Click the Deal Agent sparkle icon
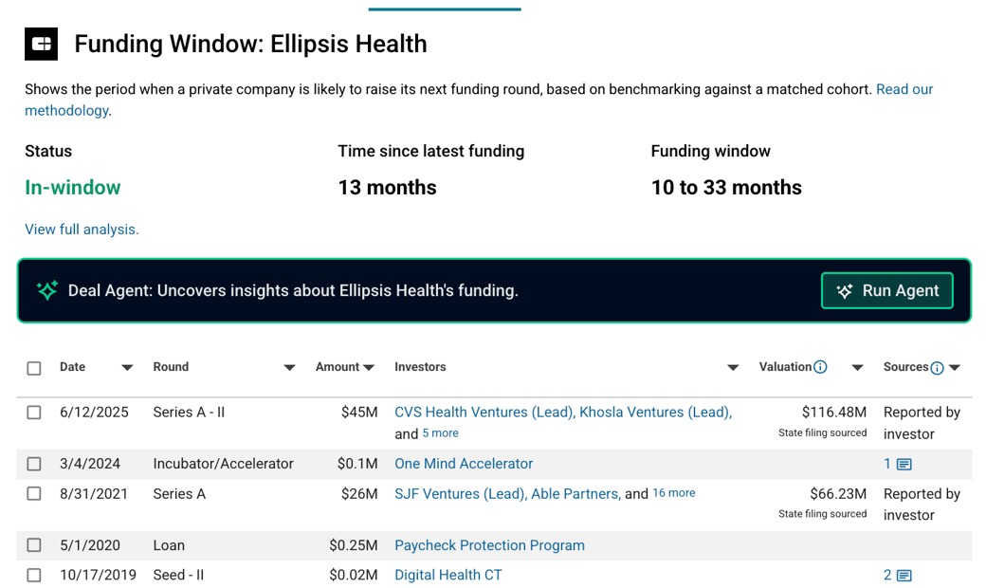The image size is (986, 588). tap(47, 290)
